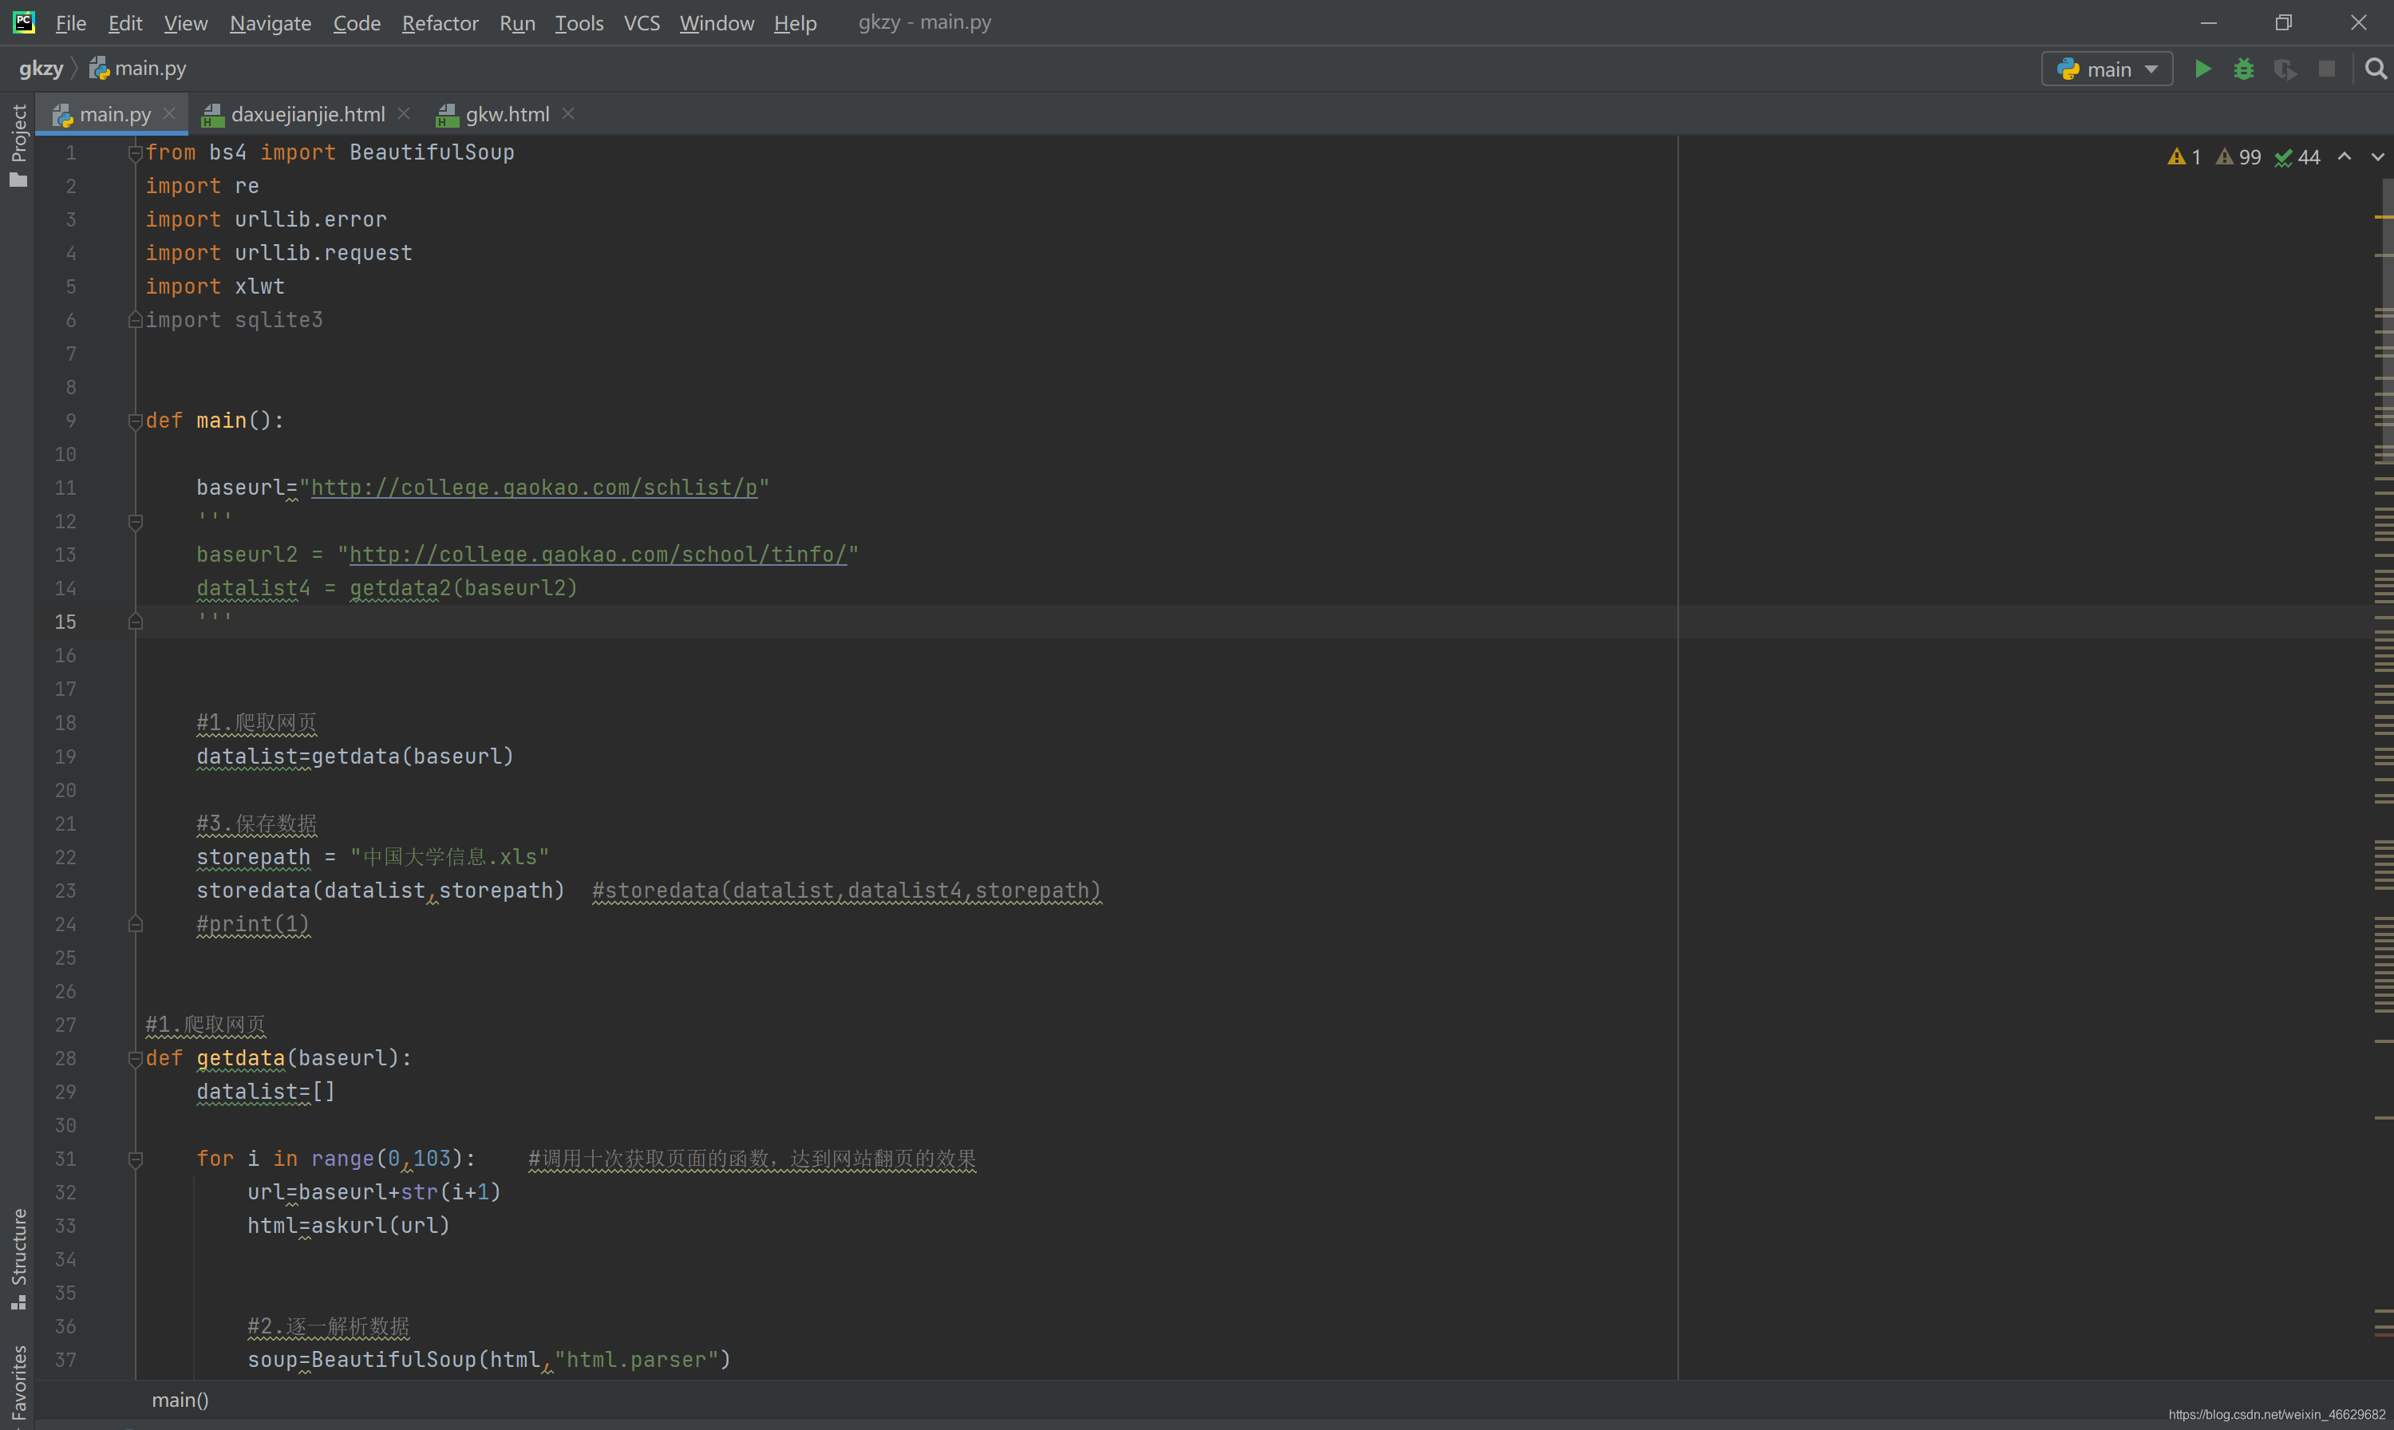
Task: Start debugging with the bug icon
Action: click(2244, 69)
